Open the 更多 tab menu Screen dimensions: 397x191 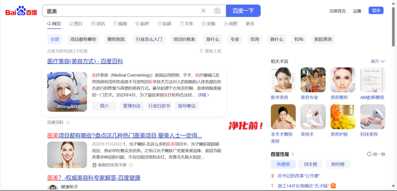coord(250,24)
